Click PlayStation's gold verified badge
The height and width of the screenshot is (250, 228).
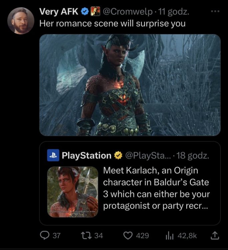(118, 155)
